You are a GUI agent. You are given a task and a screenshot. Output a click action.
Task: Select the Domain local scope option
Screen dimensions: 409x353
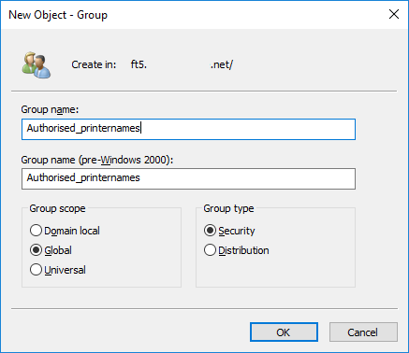[x=65, y=231]
